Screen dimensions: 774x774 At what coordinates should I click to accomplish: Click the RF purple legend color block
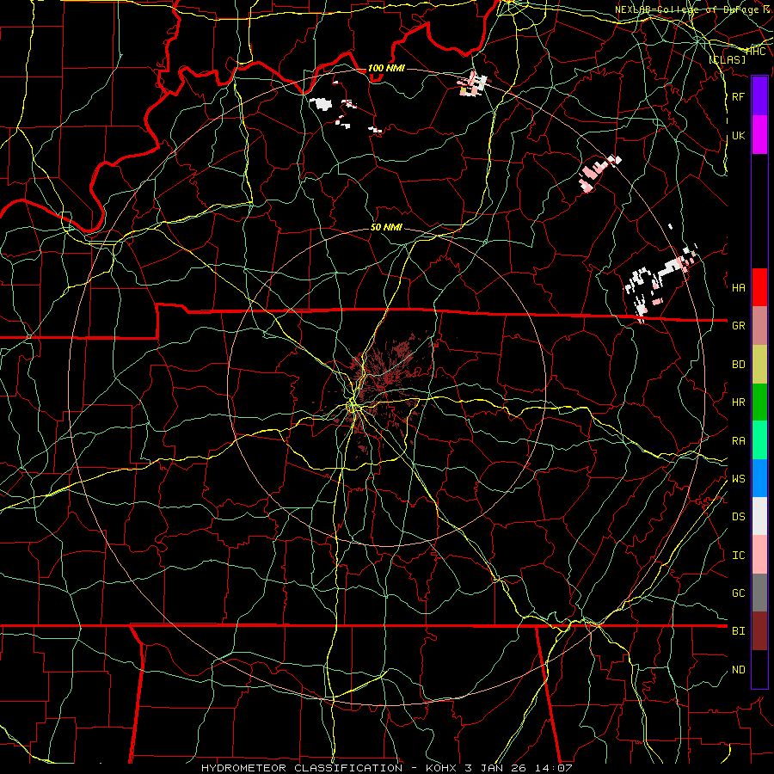click(x=759, y=96)
